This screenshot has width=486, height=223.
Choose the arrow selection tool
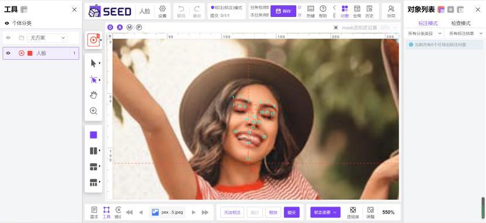coord(93,63)
